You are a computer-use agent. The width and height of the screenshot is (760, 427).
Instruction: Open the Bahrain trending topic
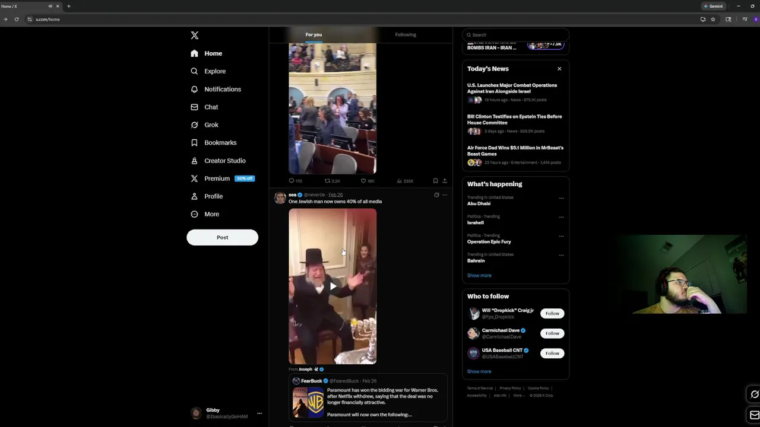[476, 260]
